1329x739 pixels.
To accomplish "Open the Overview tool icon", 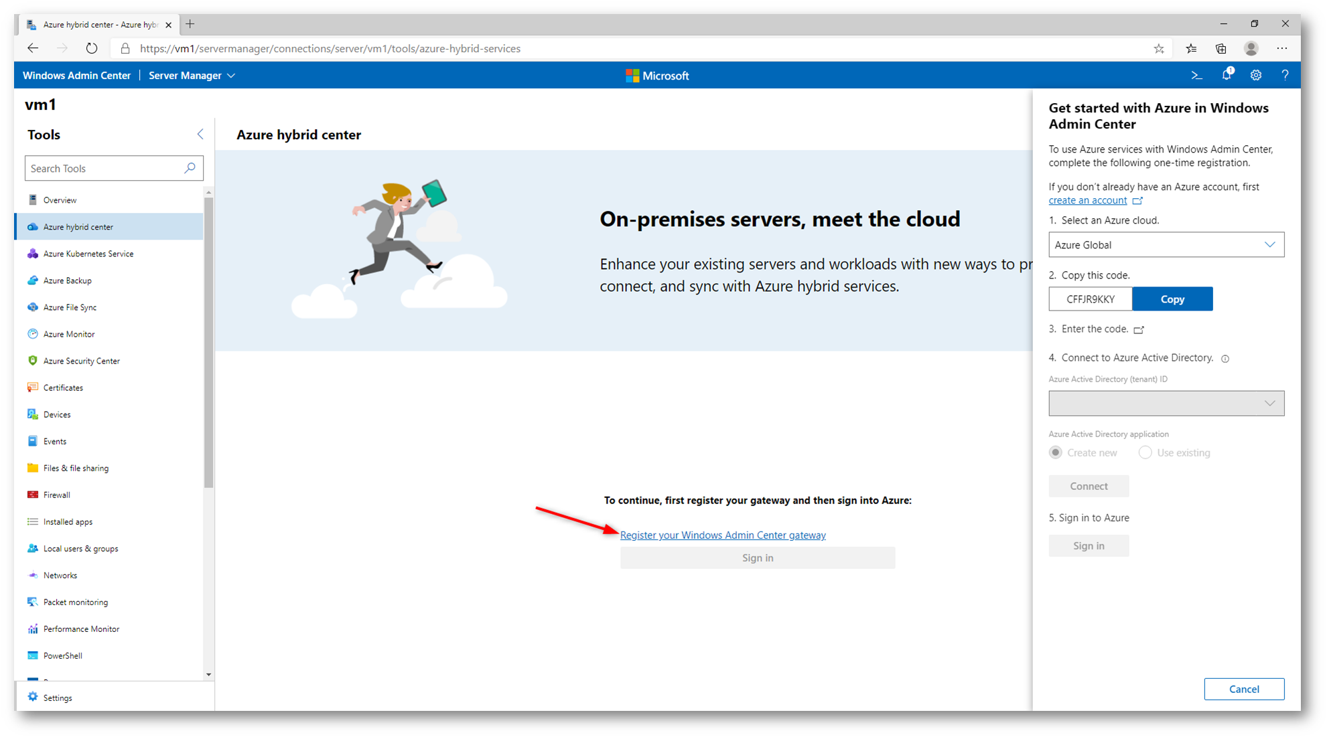I will coord(33,199).
